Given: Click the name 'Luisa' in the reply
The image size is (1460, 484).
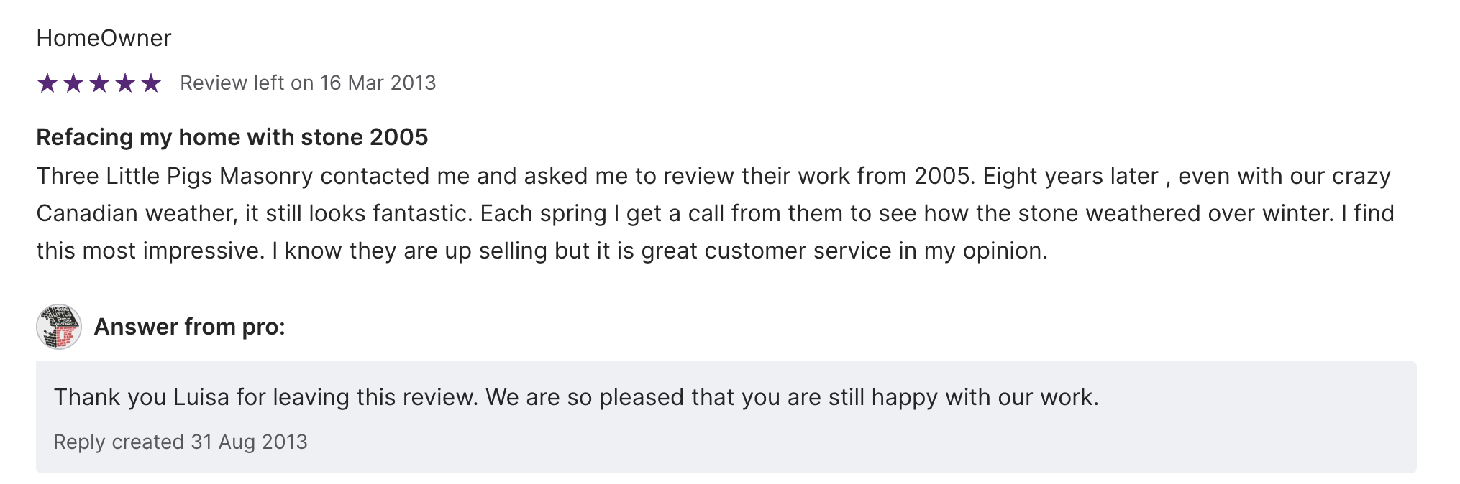Looking at the screenshot, I should point(201,397).
